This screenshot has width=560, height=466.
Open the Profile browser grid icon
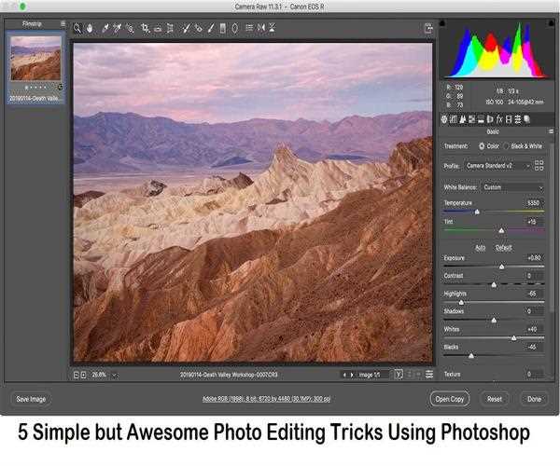coord(539,165)
